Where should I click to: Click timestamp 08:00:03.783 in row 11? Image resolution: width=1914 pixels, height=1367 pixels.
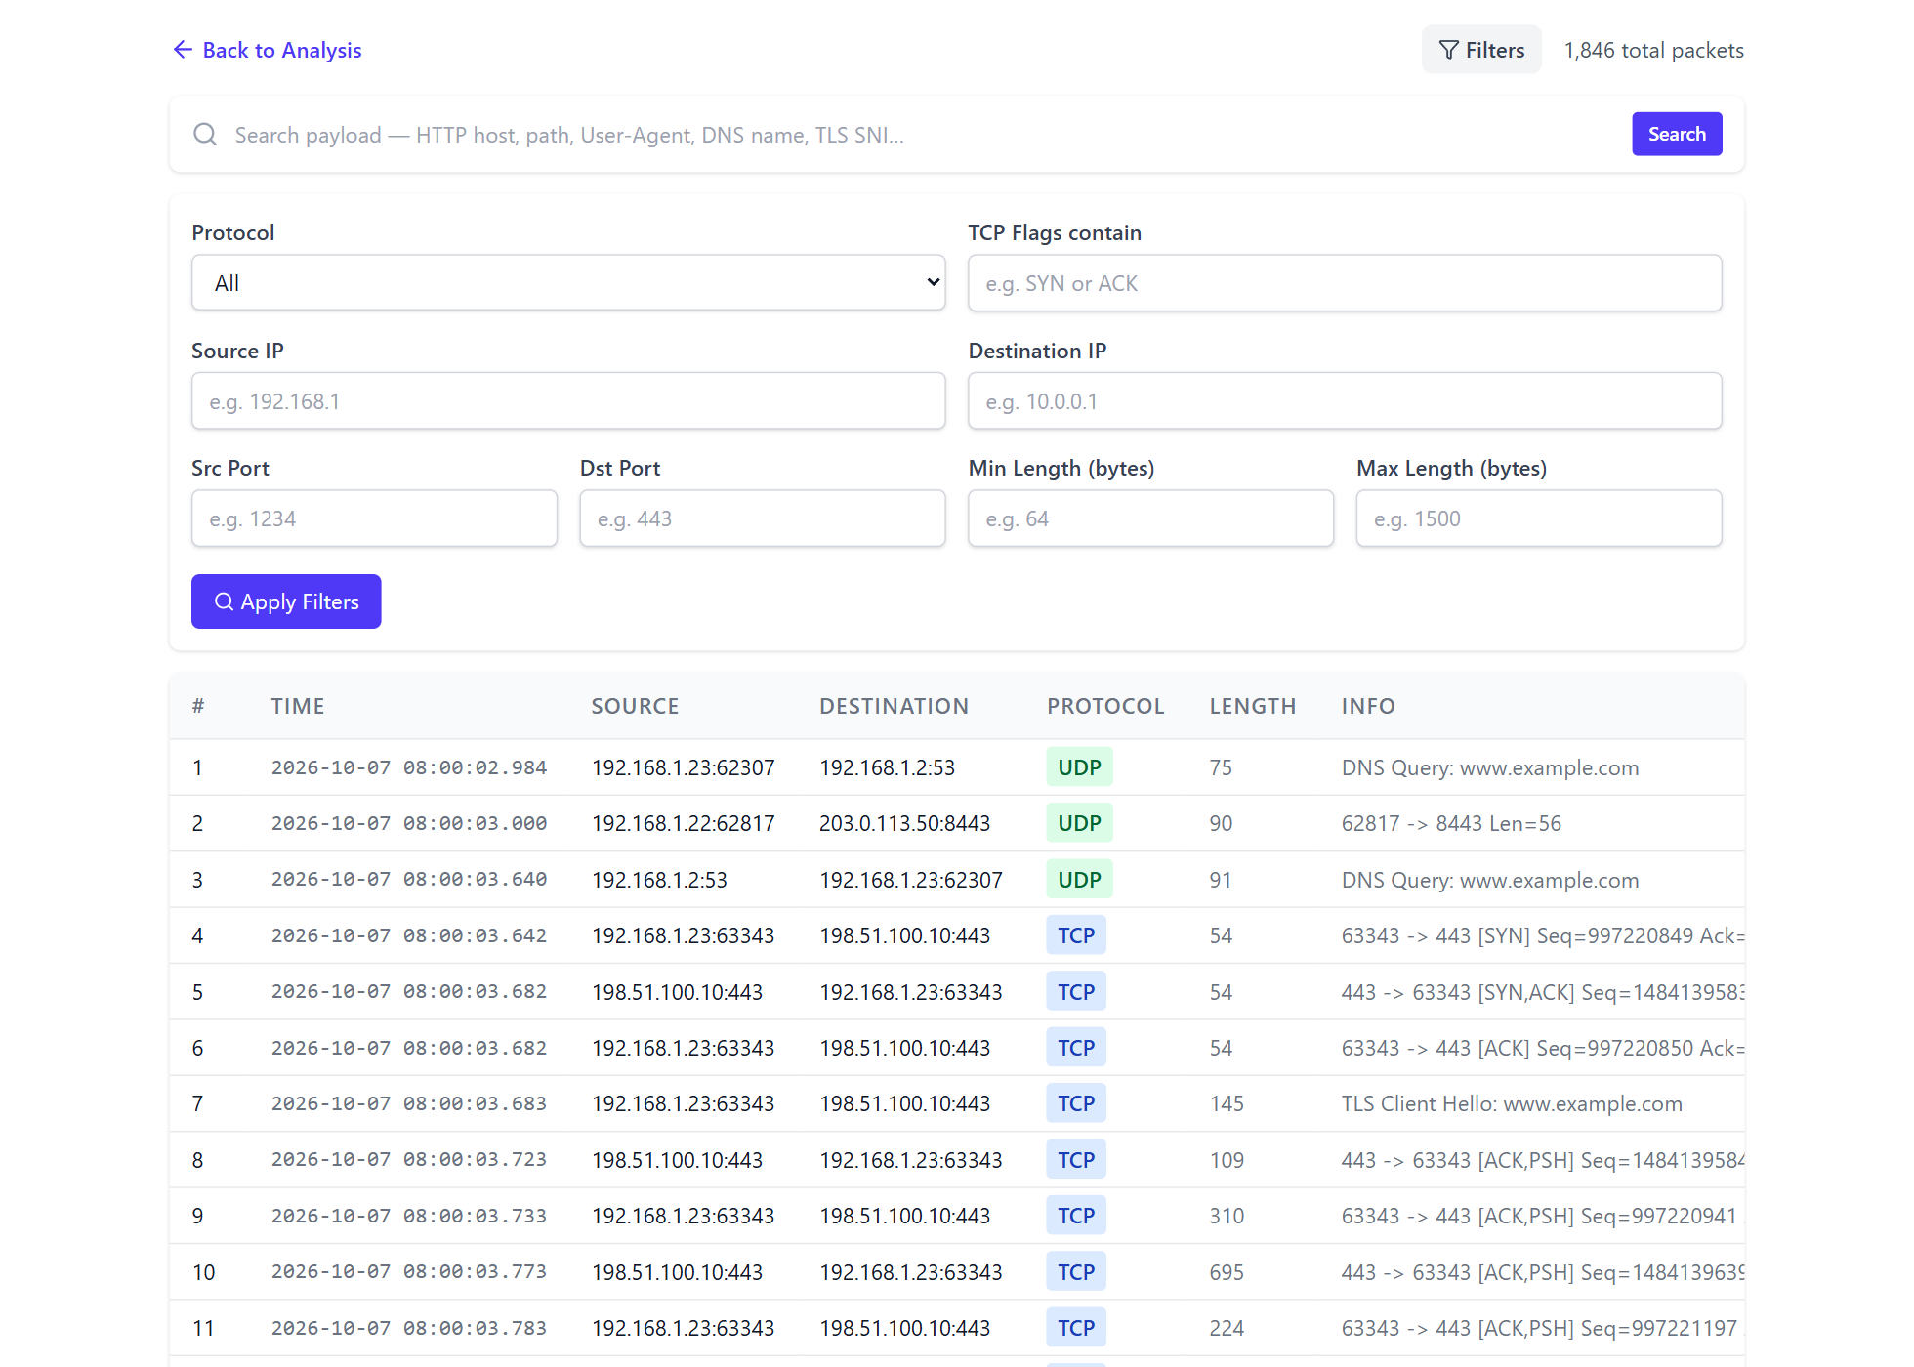pos(409,1328)
